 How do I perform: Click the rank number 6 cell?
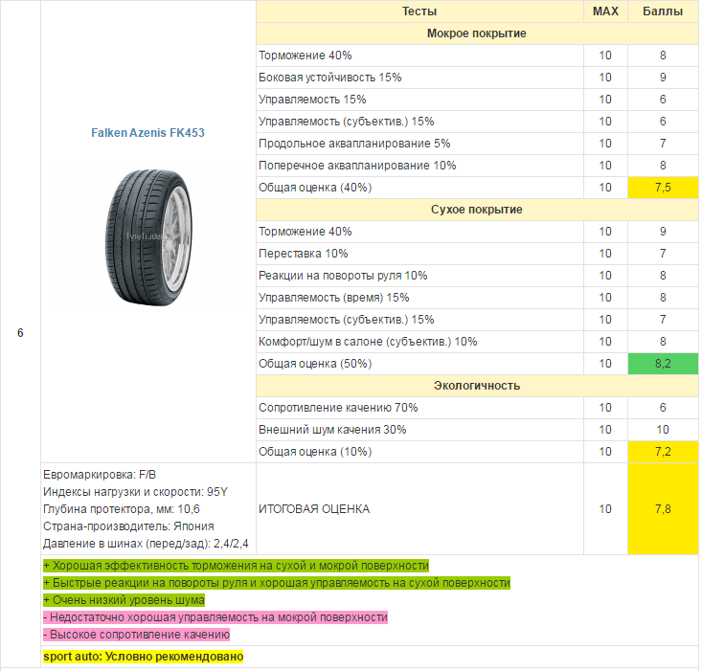[20, 332]
